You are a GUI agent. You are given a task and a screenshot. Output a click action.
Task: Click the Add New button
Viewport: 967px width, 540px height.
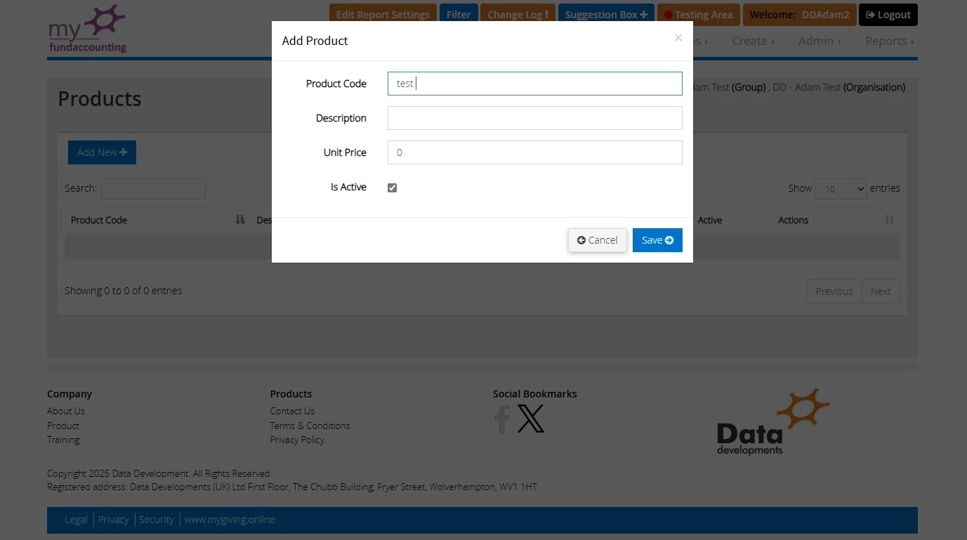(x=102, y=152)
